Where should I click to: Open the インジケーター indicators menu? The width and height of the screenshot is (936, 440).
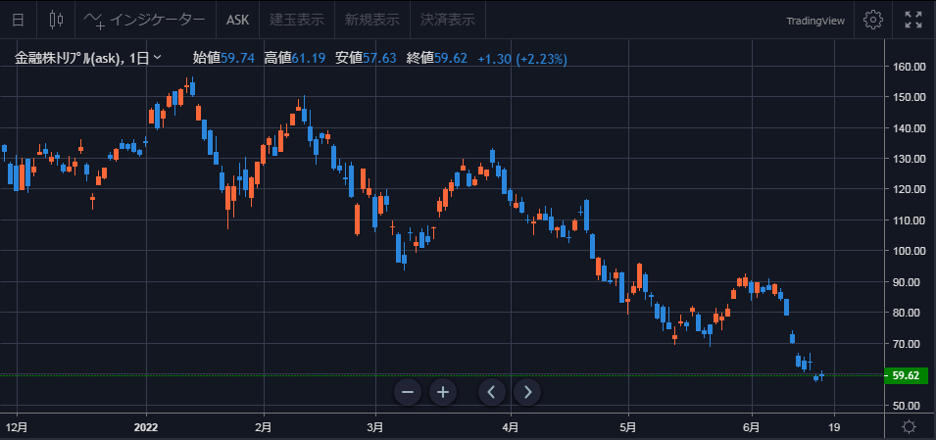144,20
